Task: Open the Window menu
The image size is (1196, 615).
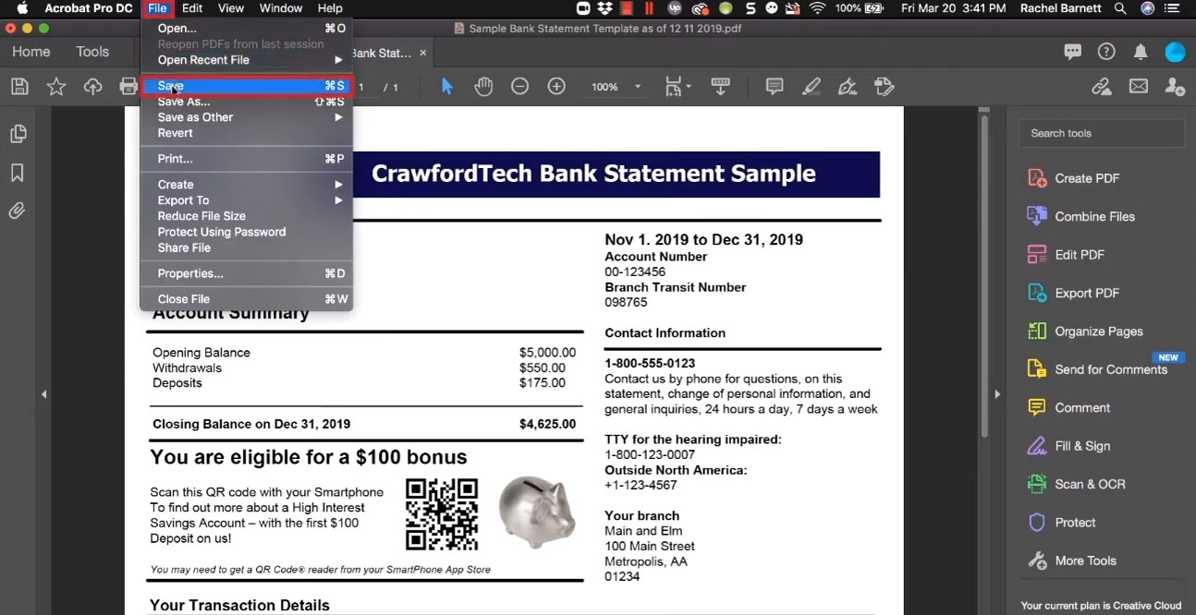Action: pos(281,8)
